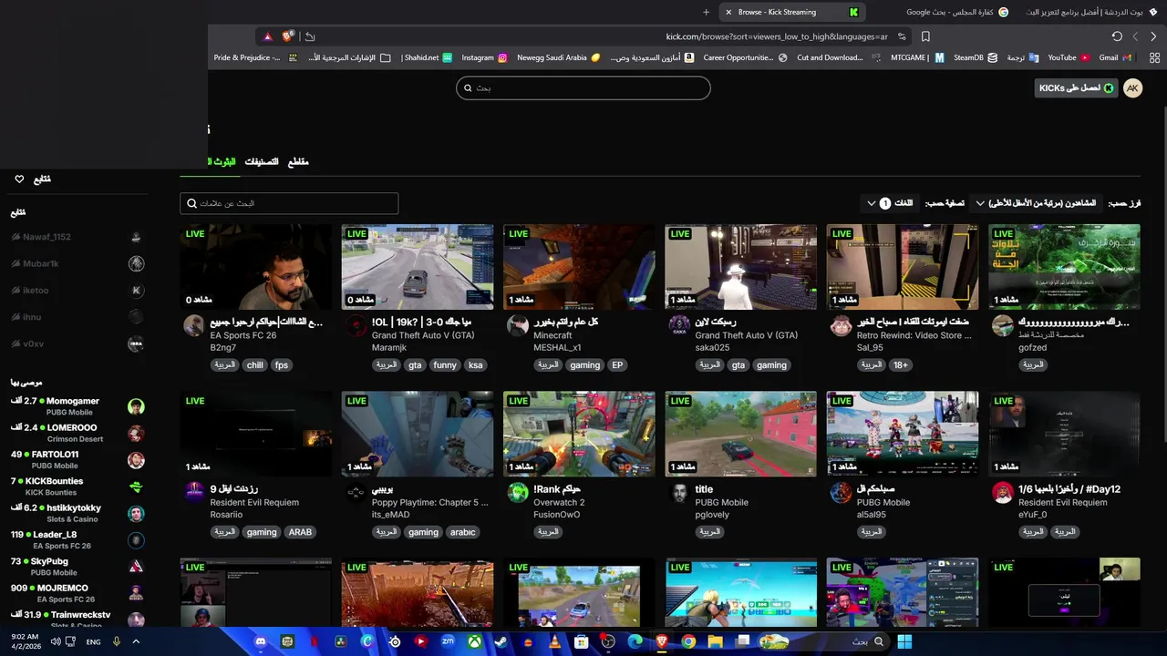Open LOMEROOO in the recommended channels

click(77, 433)
